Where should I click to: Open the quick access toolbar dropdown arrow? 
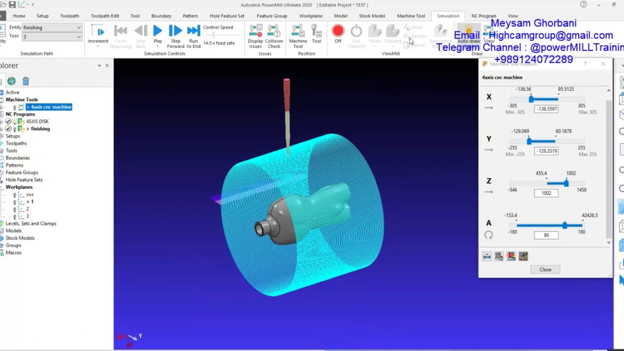33,4
